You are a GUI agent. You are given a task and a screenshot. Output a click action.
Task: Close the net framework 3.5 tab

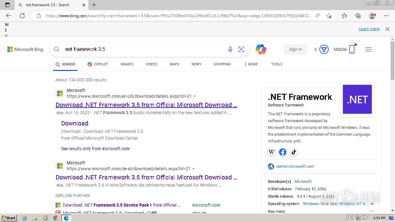84,5
